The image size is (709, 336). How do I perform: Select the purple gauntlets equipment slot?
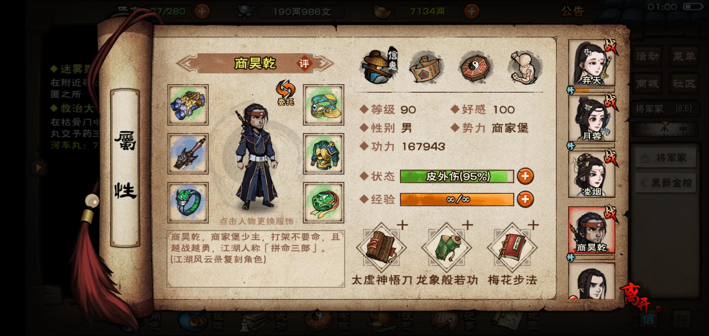tap(188, 105)
